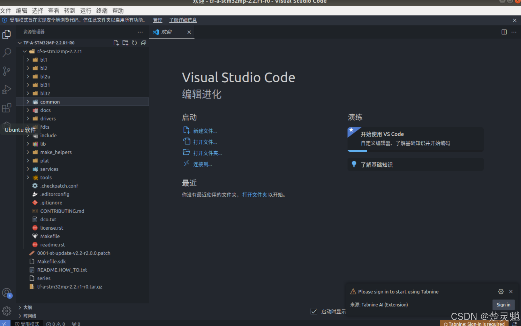The height and width of the screenshot is (326, 521).
Task: Click the 管理 link in trust banner
Action: (x=158, y=20)
